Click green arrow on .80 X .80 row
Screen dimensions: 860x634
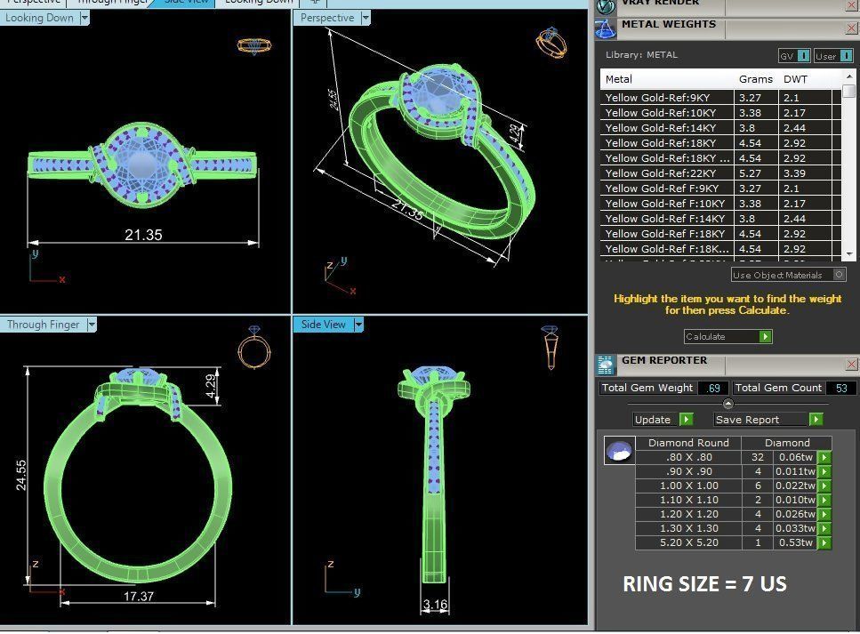click(824, 457)
